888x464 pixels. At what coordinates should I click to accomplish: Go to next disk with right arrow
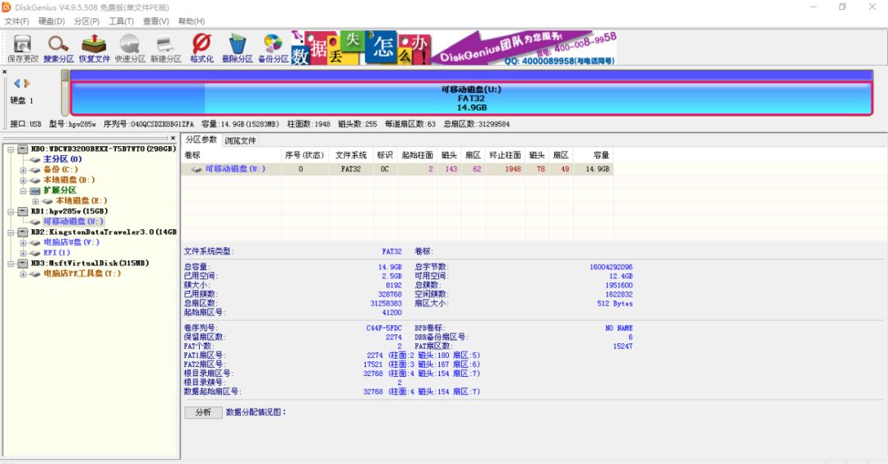click(x=26, y=83)
